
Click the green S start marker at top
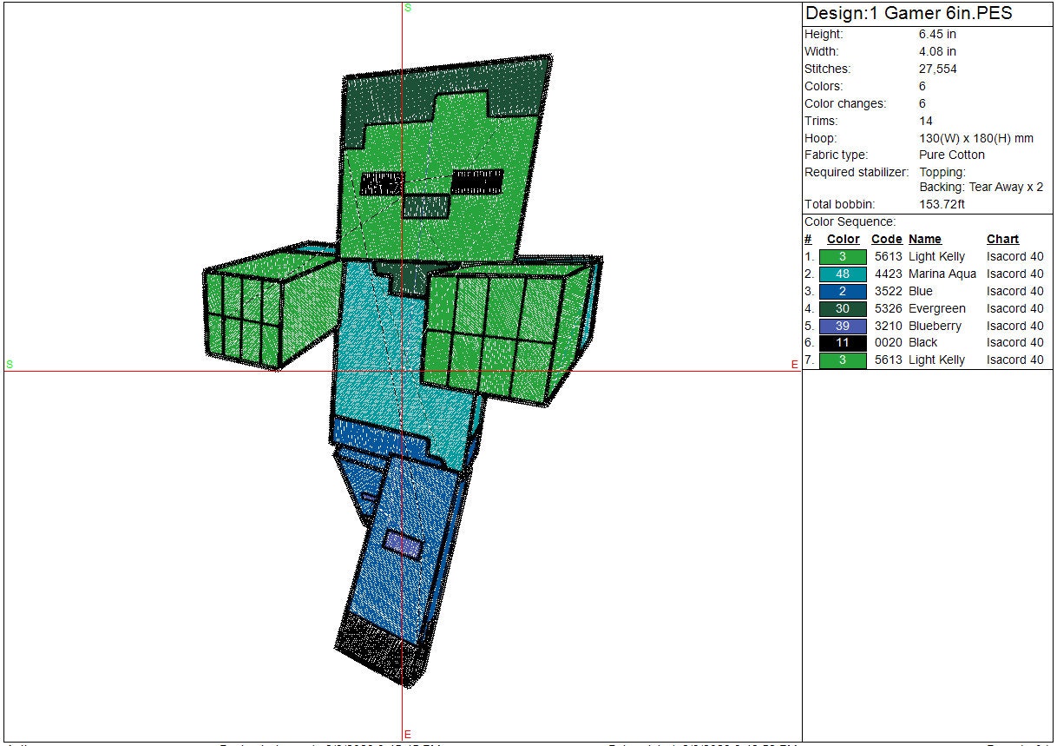(408, 8)
